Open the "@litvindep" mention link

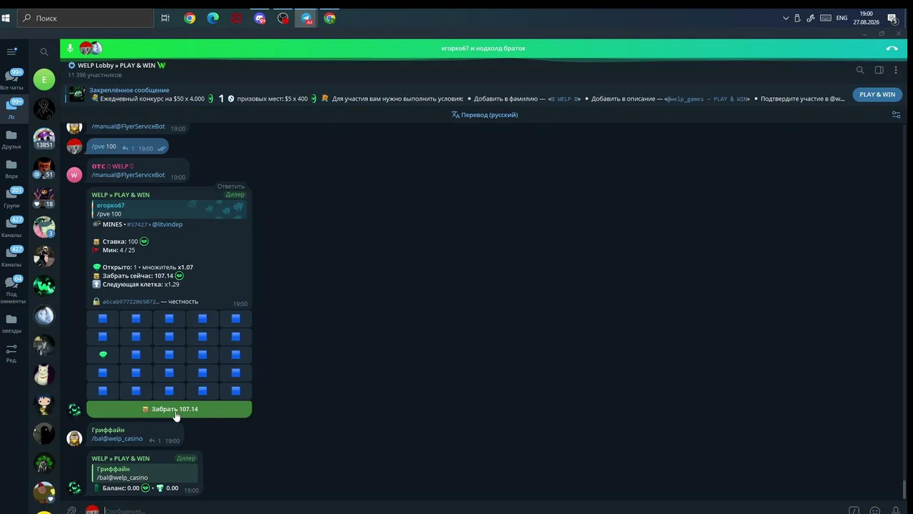coord(167,224)
